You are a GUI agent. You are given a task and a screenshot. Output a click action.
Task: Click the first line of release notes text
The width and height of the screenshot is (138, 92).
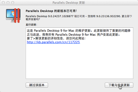[79, 30]
